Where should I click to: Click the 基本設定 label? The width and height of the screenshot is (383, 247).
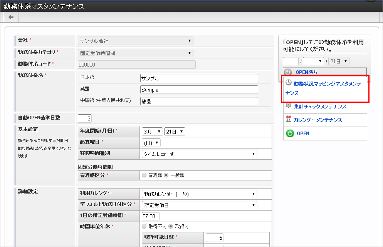[28, 129]
